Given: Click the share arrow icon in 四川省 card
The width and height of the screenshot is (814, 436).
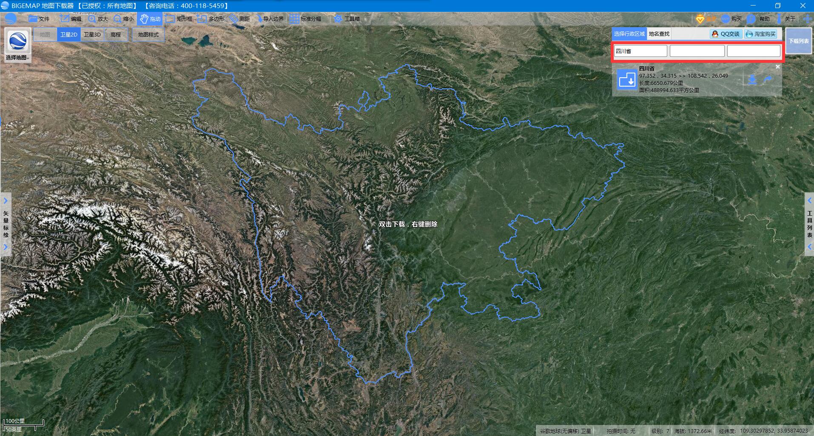Looking at the screenshot, I should tap(768, 79).
